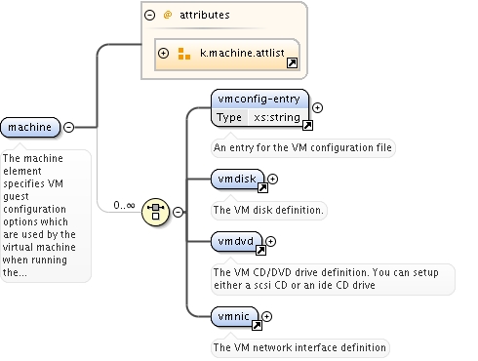This screenshot has height=361, width=478.
Task: Collapse the choice compositor children
Action: (178, 212)
